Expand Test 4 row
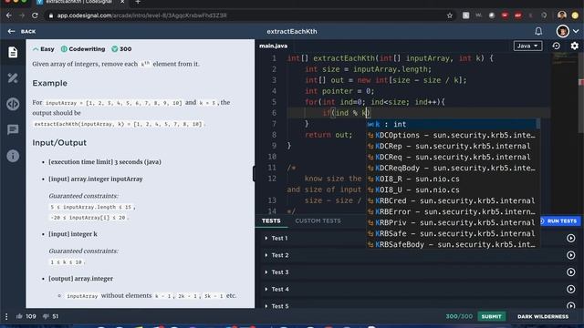 [x=266, y=290]
